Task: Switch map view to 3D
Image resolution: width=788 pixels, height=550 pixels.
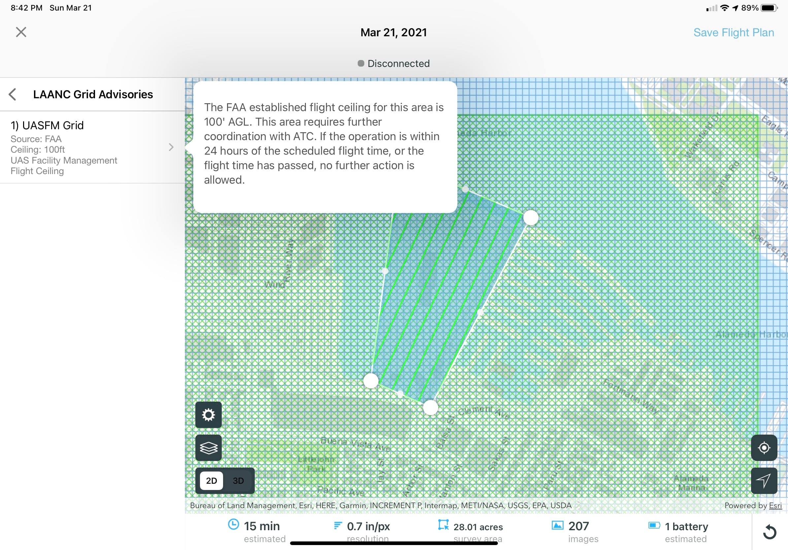Action: click(x=238, y=480)
